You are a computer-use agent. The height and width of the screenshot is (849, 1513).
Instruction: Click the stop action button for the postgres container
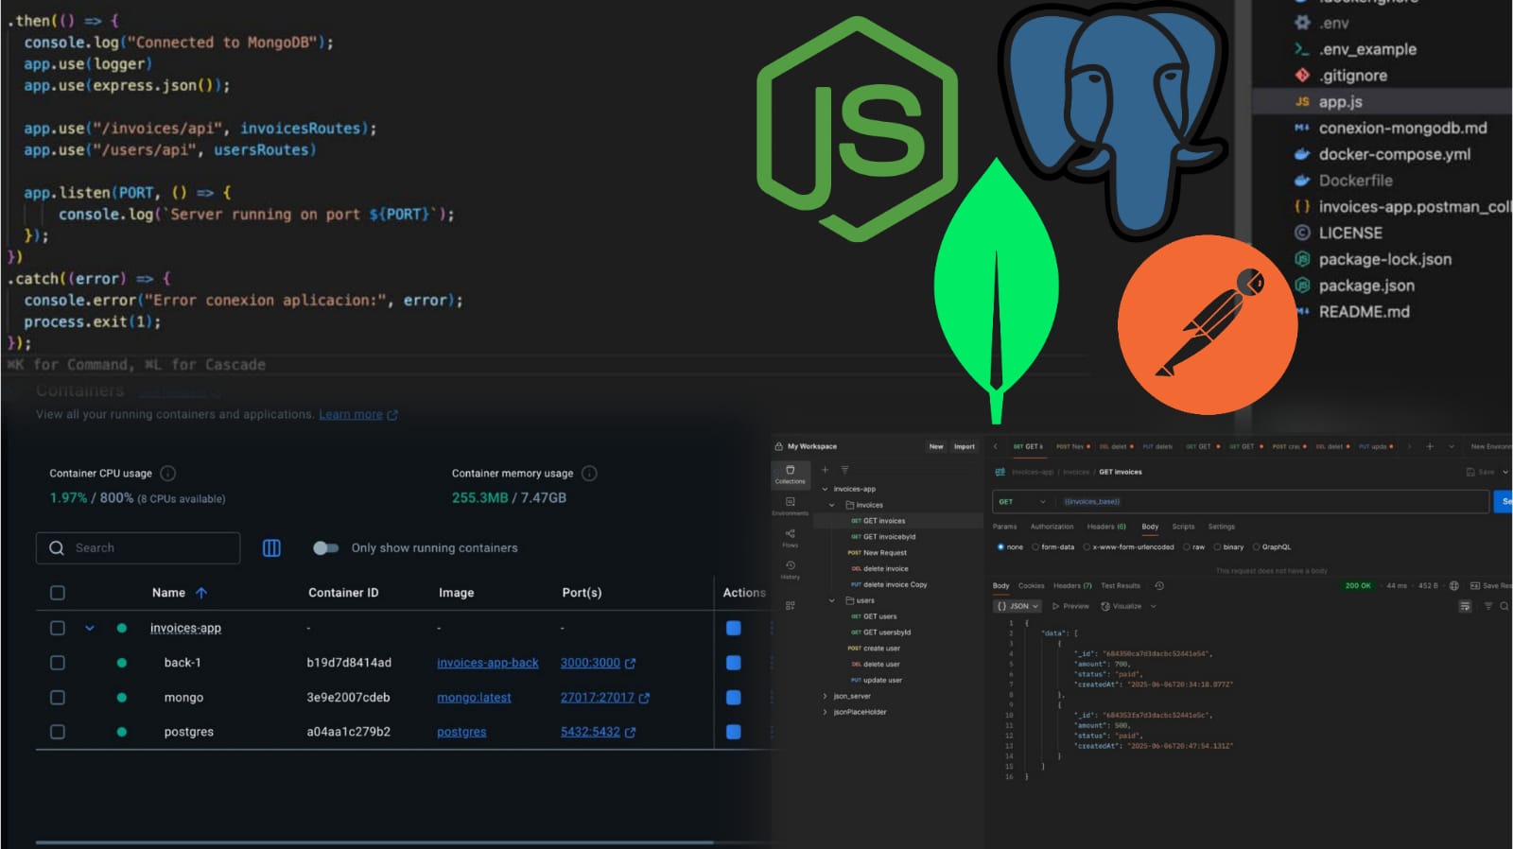(733, 732)
